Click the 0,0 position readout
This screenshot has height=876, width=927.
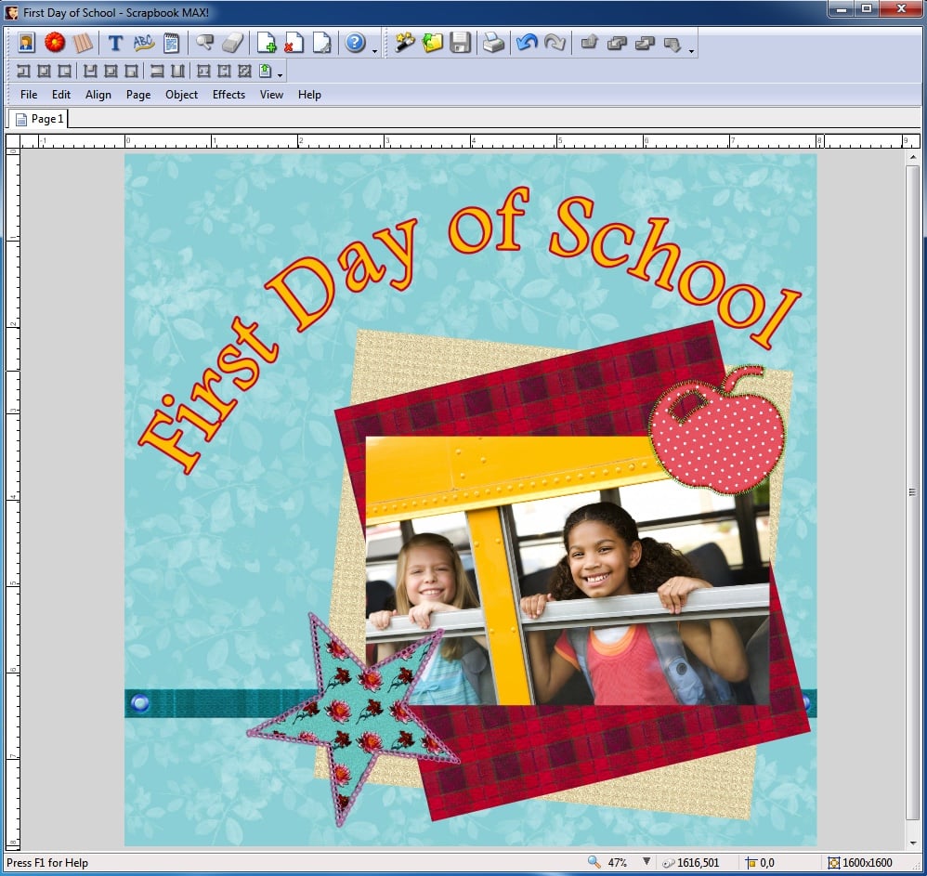click(767, 863)
